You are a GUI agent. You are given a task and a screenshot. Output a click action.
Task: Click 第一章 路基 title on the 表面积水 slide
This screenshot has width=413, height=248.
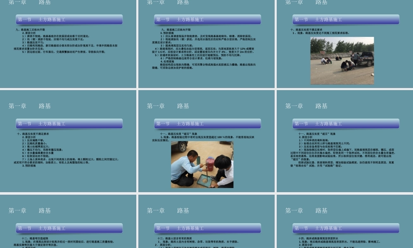tap(306, 210)
